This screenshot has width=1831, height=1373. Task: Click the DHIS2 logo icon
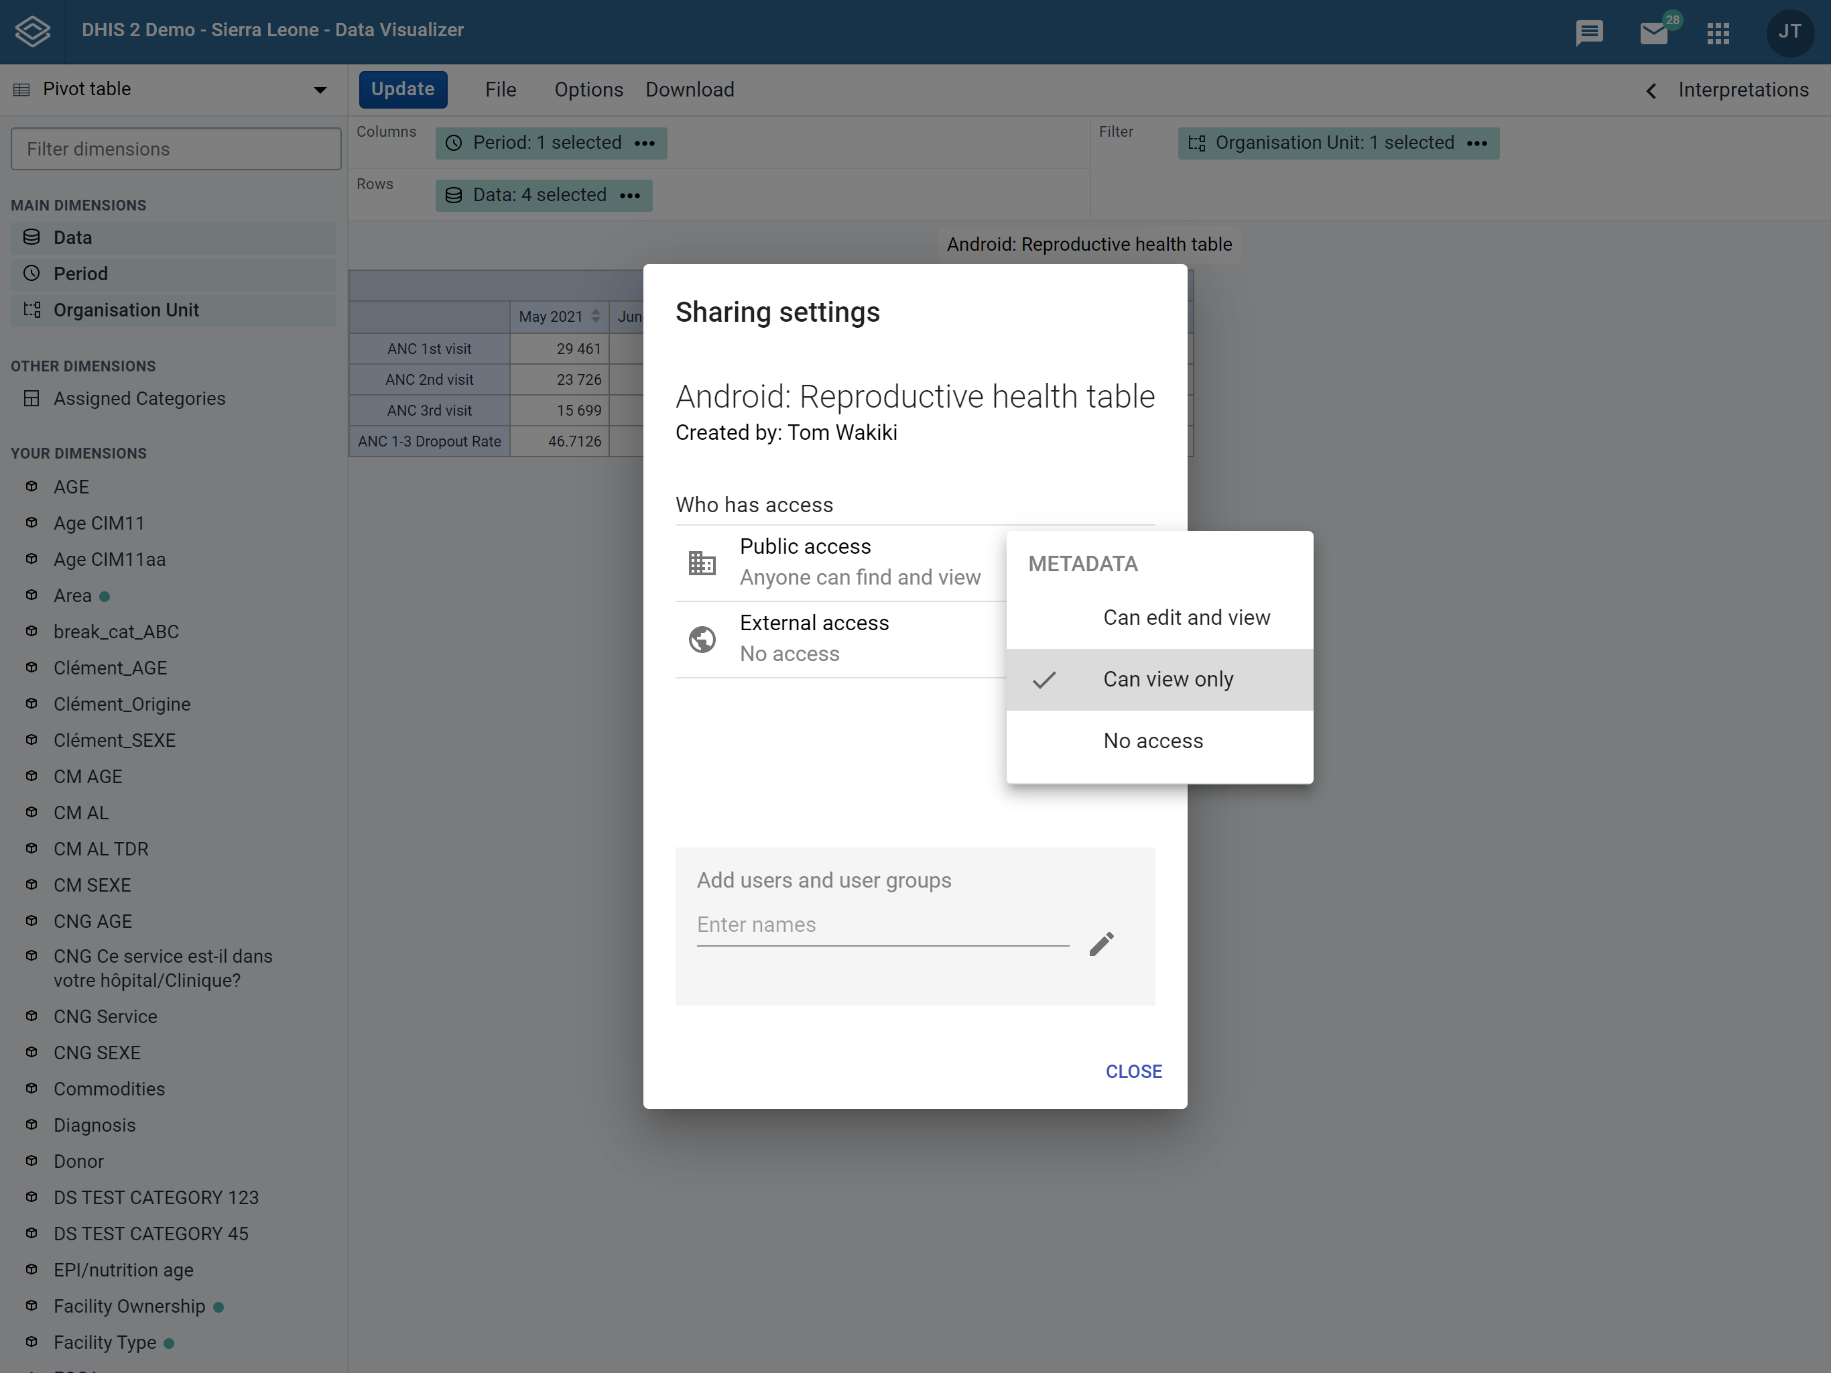click(x=33, y=32)
